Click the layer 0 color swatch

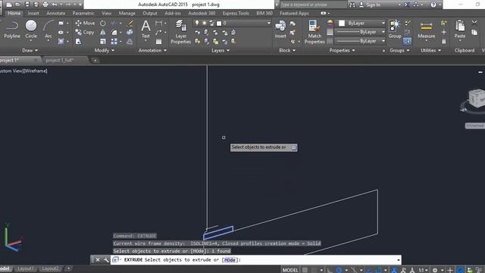(219, 24)
